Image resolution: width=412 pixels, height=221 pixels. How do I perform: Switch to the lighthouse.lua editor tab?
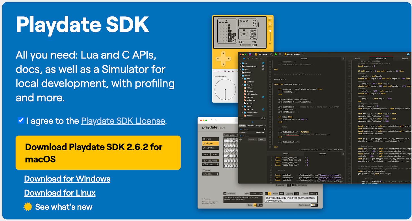click(x=381, y=58)
